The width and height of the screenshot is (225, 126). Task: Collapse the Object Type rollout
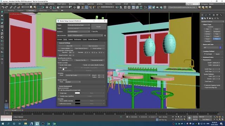pyautogui.click(x=207, y=24)
